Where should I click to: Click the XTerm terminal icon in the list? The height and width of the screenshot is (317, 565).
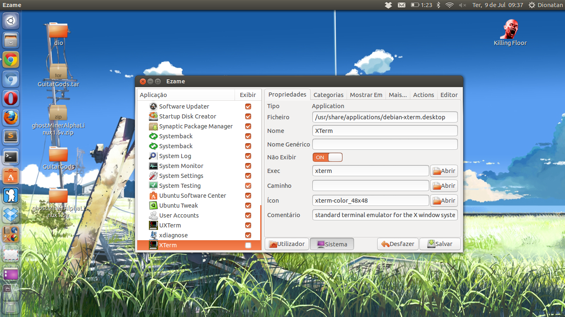[x=153, y=245]
